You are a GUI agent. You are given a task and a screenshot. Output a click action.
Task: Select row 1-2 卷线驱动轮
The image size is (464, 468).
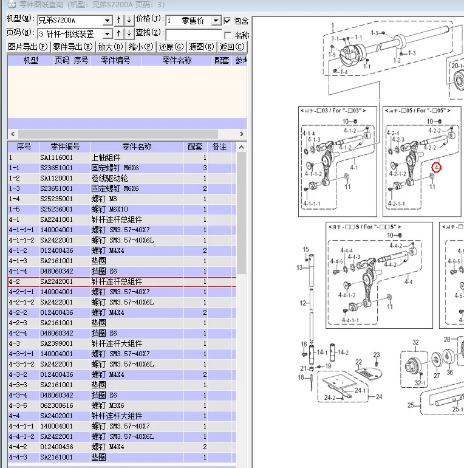[x=122, y=178]
